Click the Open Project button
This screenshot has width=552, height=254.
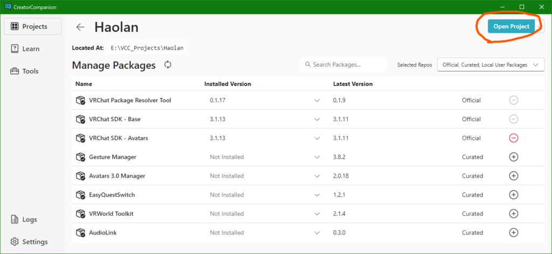(511, 26)
